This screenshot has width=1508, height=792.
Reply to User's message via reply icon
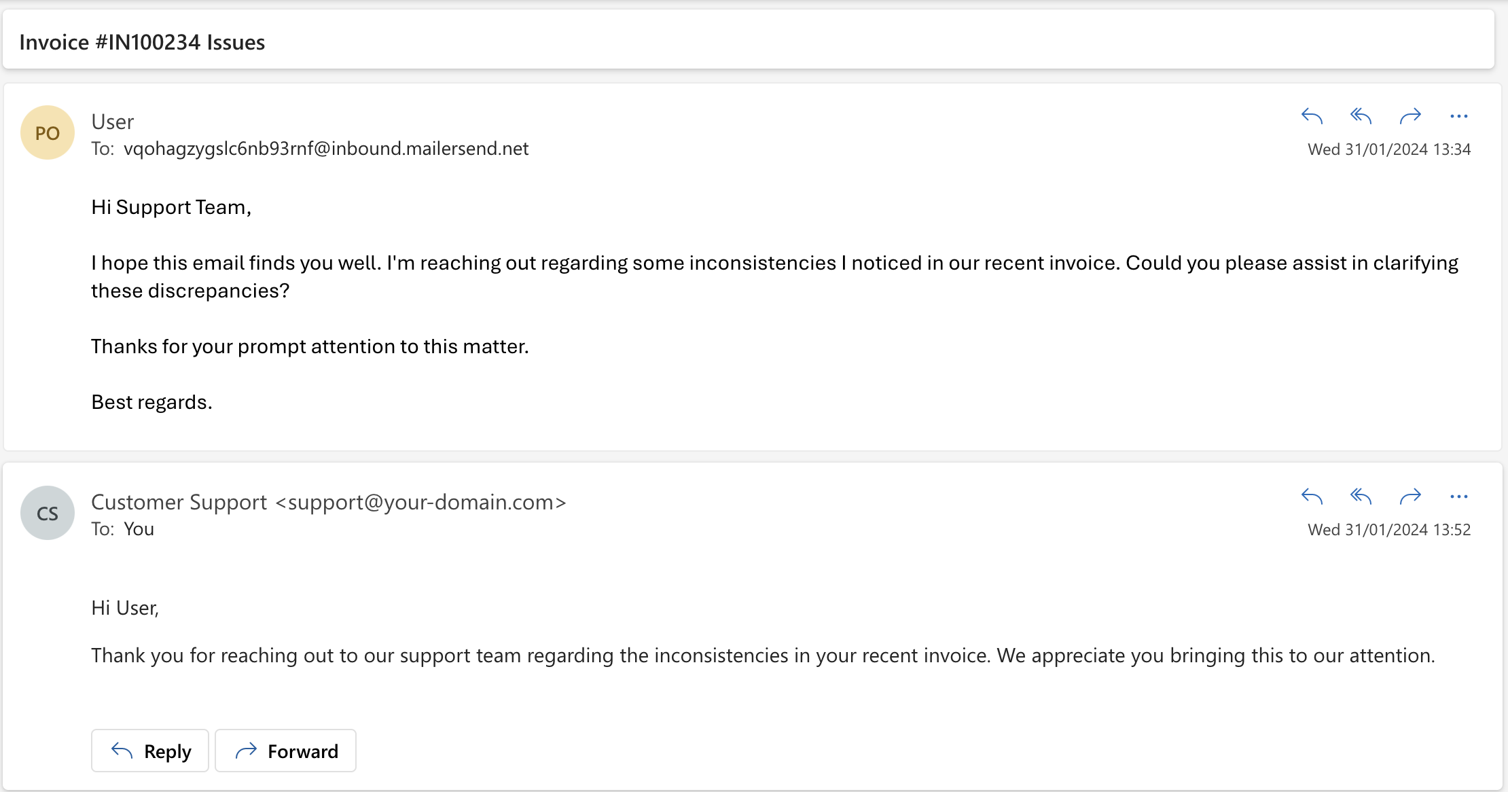1312,115
